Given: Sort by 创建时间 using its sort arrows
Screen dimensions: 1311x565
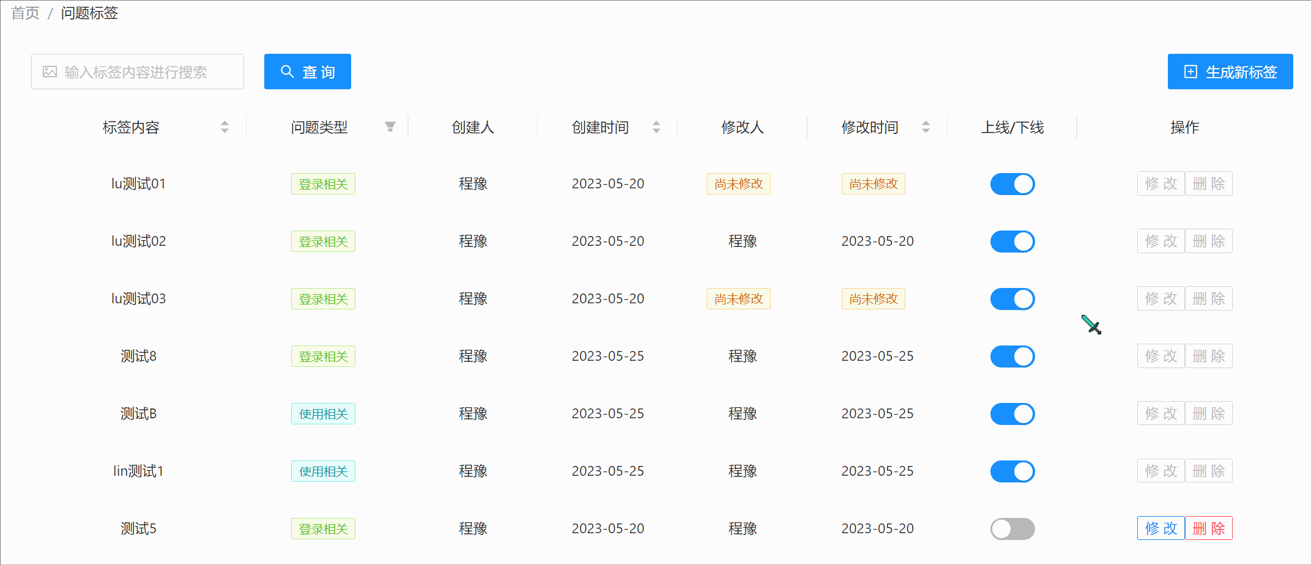Looking at the screenshot, I should 656,127.
